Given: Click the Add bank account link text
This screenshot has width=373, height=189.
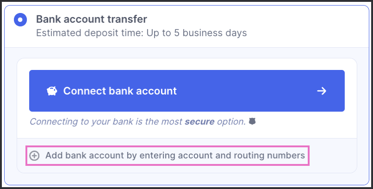Looking at the screenshot, I should point(175,156).
